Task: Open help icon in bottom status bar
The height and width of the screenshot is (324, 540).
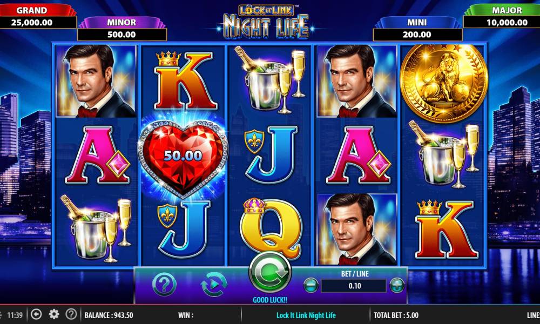Action: coord(71,314)
